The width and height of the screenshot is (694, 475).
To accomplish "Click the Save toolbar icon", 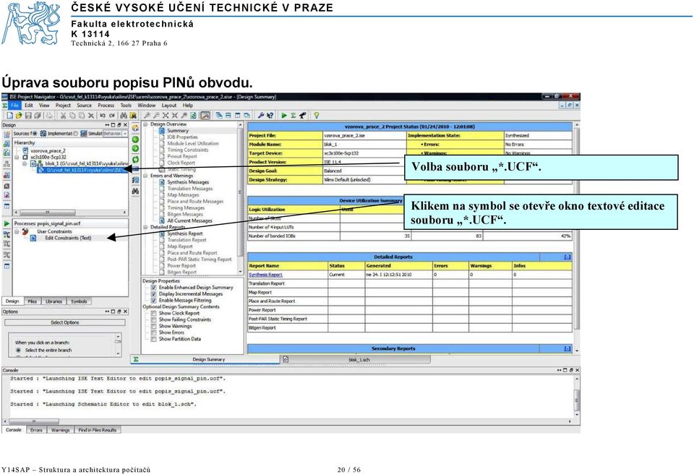I will pyautogui.click(x=28, y=116).
